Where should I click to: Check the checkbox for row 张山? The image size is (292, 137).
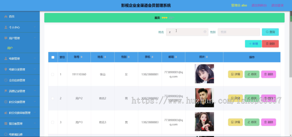(53, 74)
